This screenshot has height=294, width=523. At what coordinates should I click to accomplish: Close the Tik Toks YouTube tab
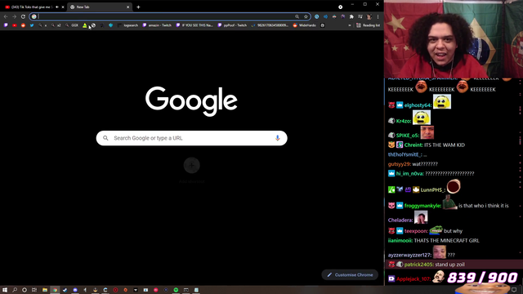click(x=63, y=7)
